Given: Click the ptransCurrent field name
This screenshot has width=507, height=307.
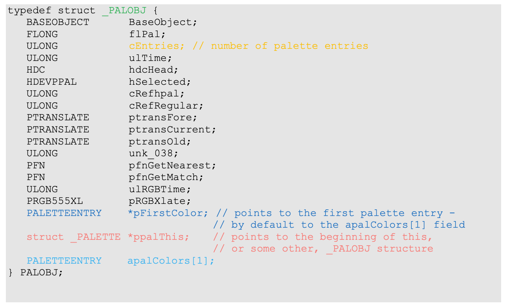Looking at the screenshot, I should click(x=172, y=130).
